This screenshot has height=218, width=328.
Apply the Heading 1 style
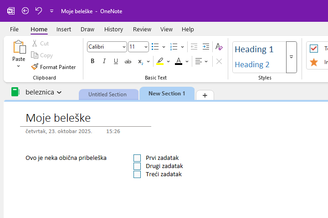click(254, 50)
